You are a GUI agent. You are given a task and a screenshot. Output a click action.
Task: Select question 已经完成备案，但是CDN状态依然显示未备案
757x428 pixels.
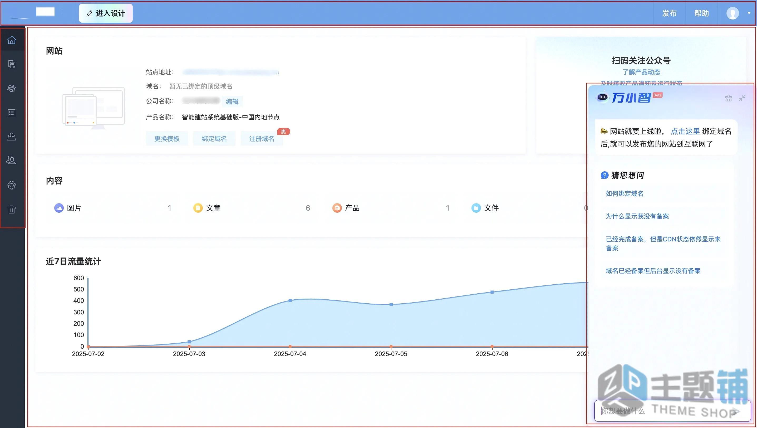click(663, 244)
